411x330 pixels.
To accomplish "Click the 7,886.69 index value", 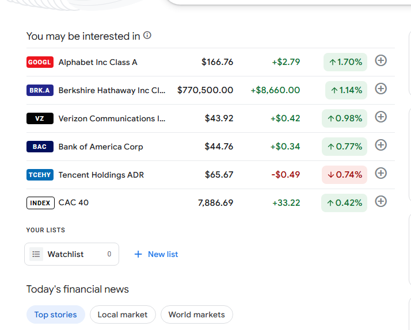I will tap(215, 203).
